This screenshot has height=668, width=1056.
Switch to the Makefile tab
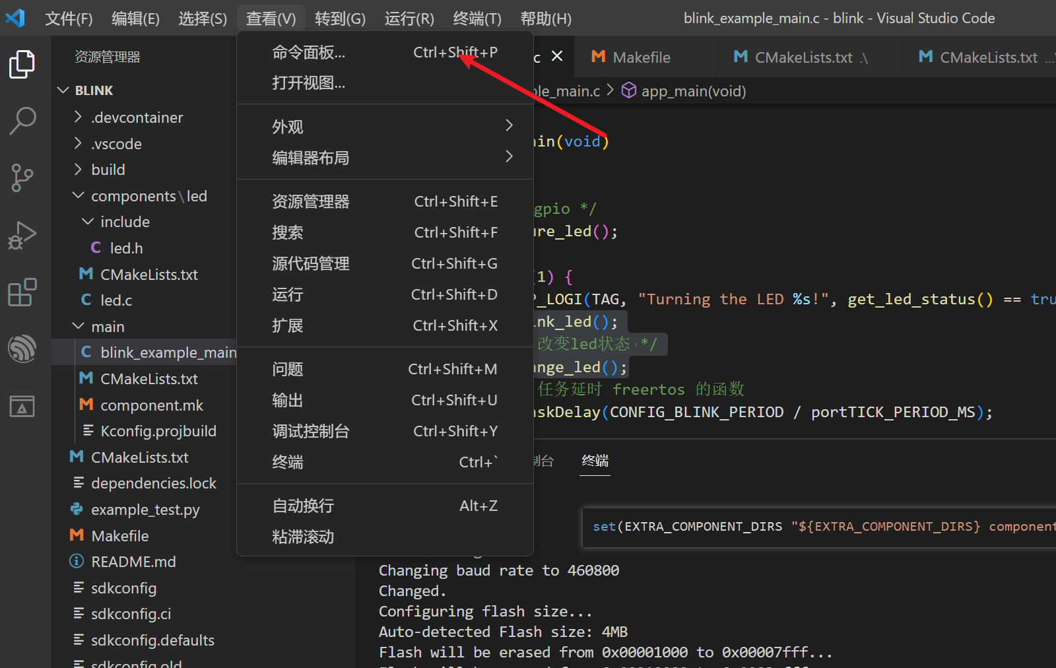643,57
